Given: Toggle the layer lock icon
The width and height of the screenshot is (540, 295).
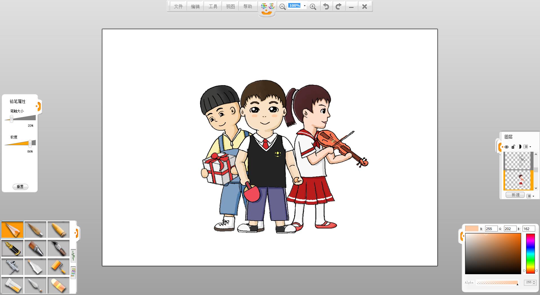Looking at the screenshot, I should (513, 147).
